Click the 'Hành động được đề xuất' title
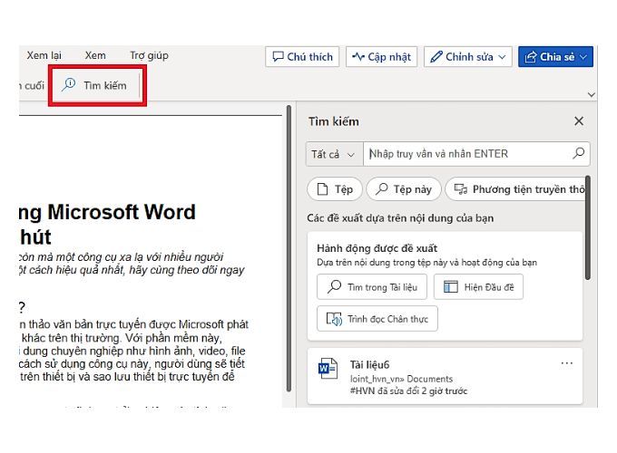 377,248
